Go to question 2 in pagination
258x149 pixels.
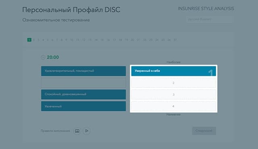click(34, 40)
